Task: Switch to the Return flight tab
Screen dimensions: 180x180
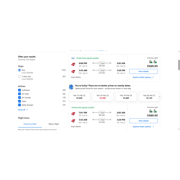Action: [54, 124]
